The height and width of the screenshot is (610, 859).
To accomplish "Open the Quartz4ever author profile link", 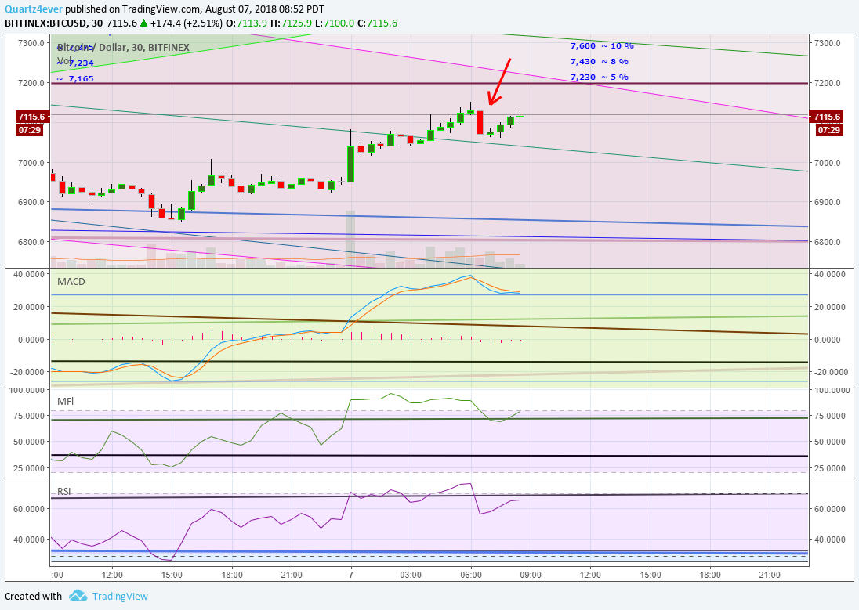I will 34,9.
